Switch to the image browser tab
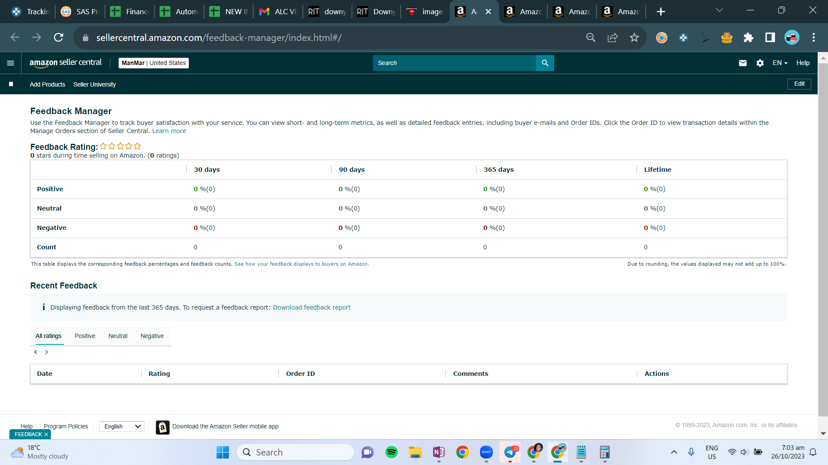Viewport: 828px width, 465px height. tap(425, 12)
